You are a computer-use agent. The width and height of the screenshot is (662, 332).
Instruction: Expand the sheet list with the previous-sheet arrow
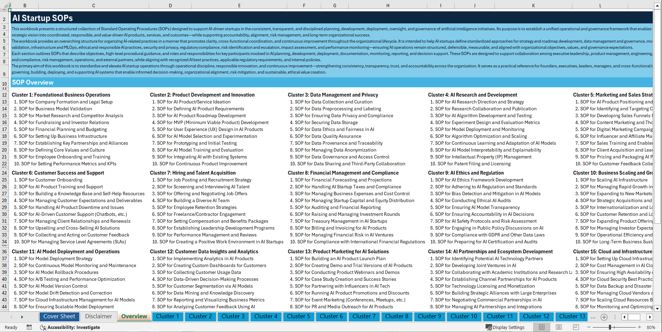(11, 317)
